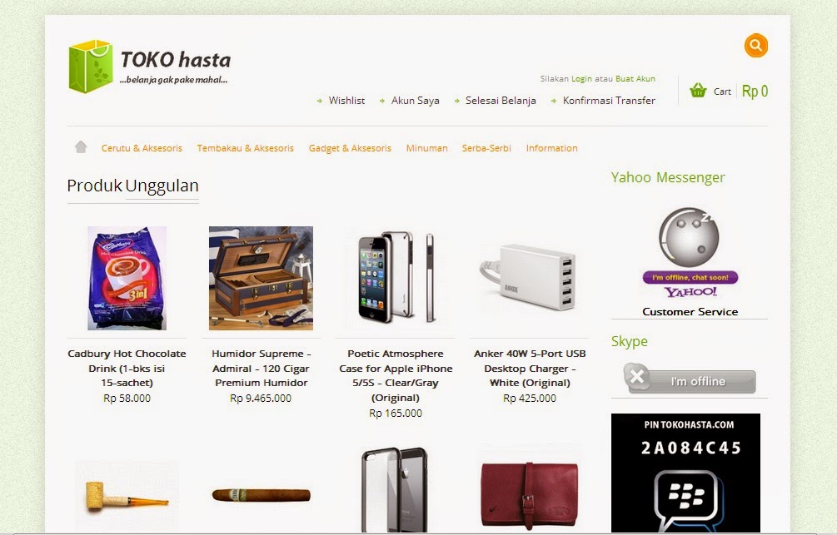
Task: Select the Serba-Serbi menu item
Action: pyautogui.click(x=486, y=148)
